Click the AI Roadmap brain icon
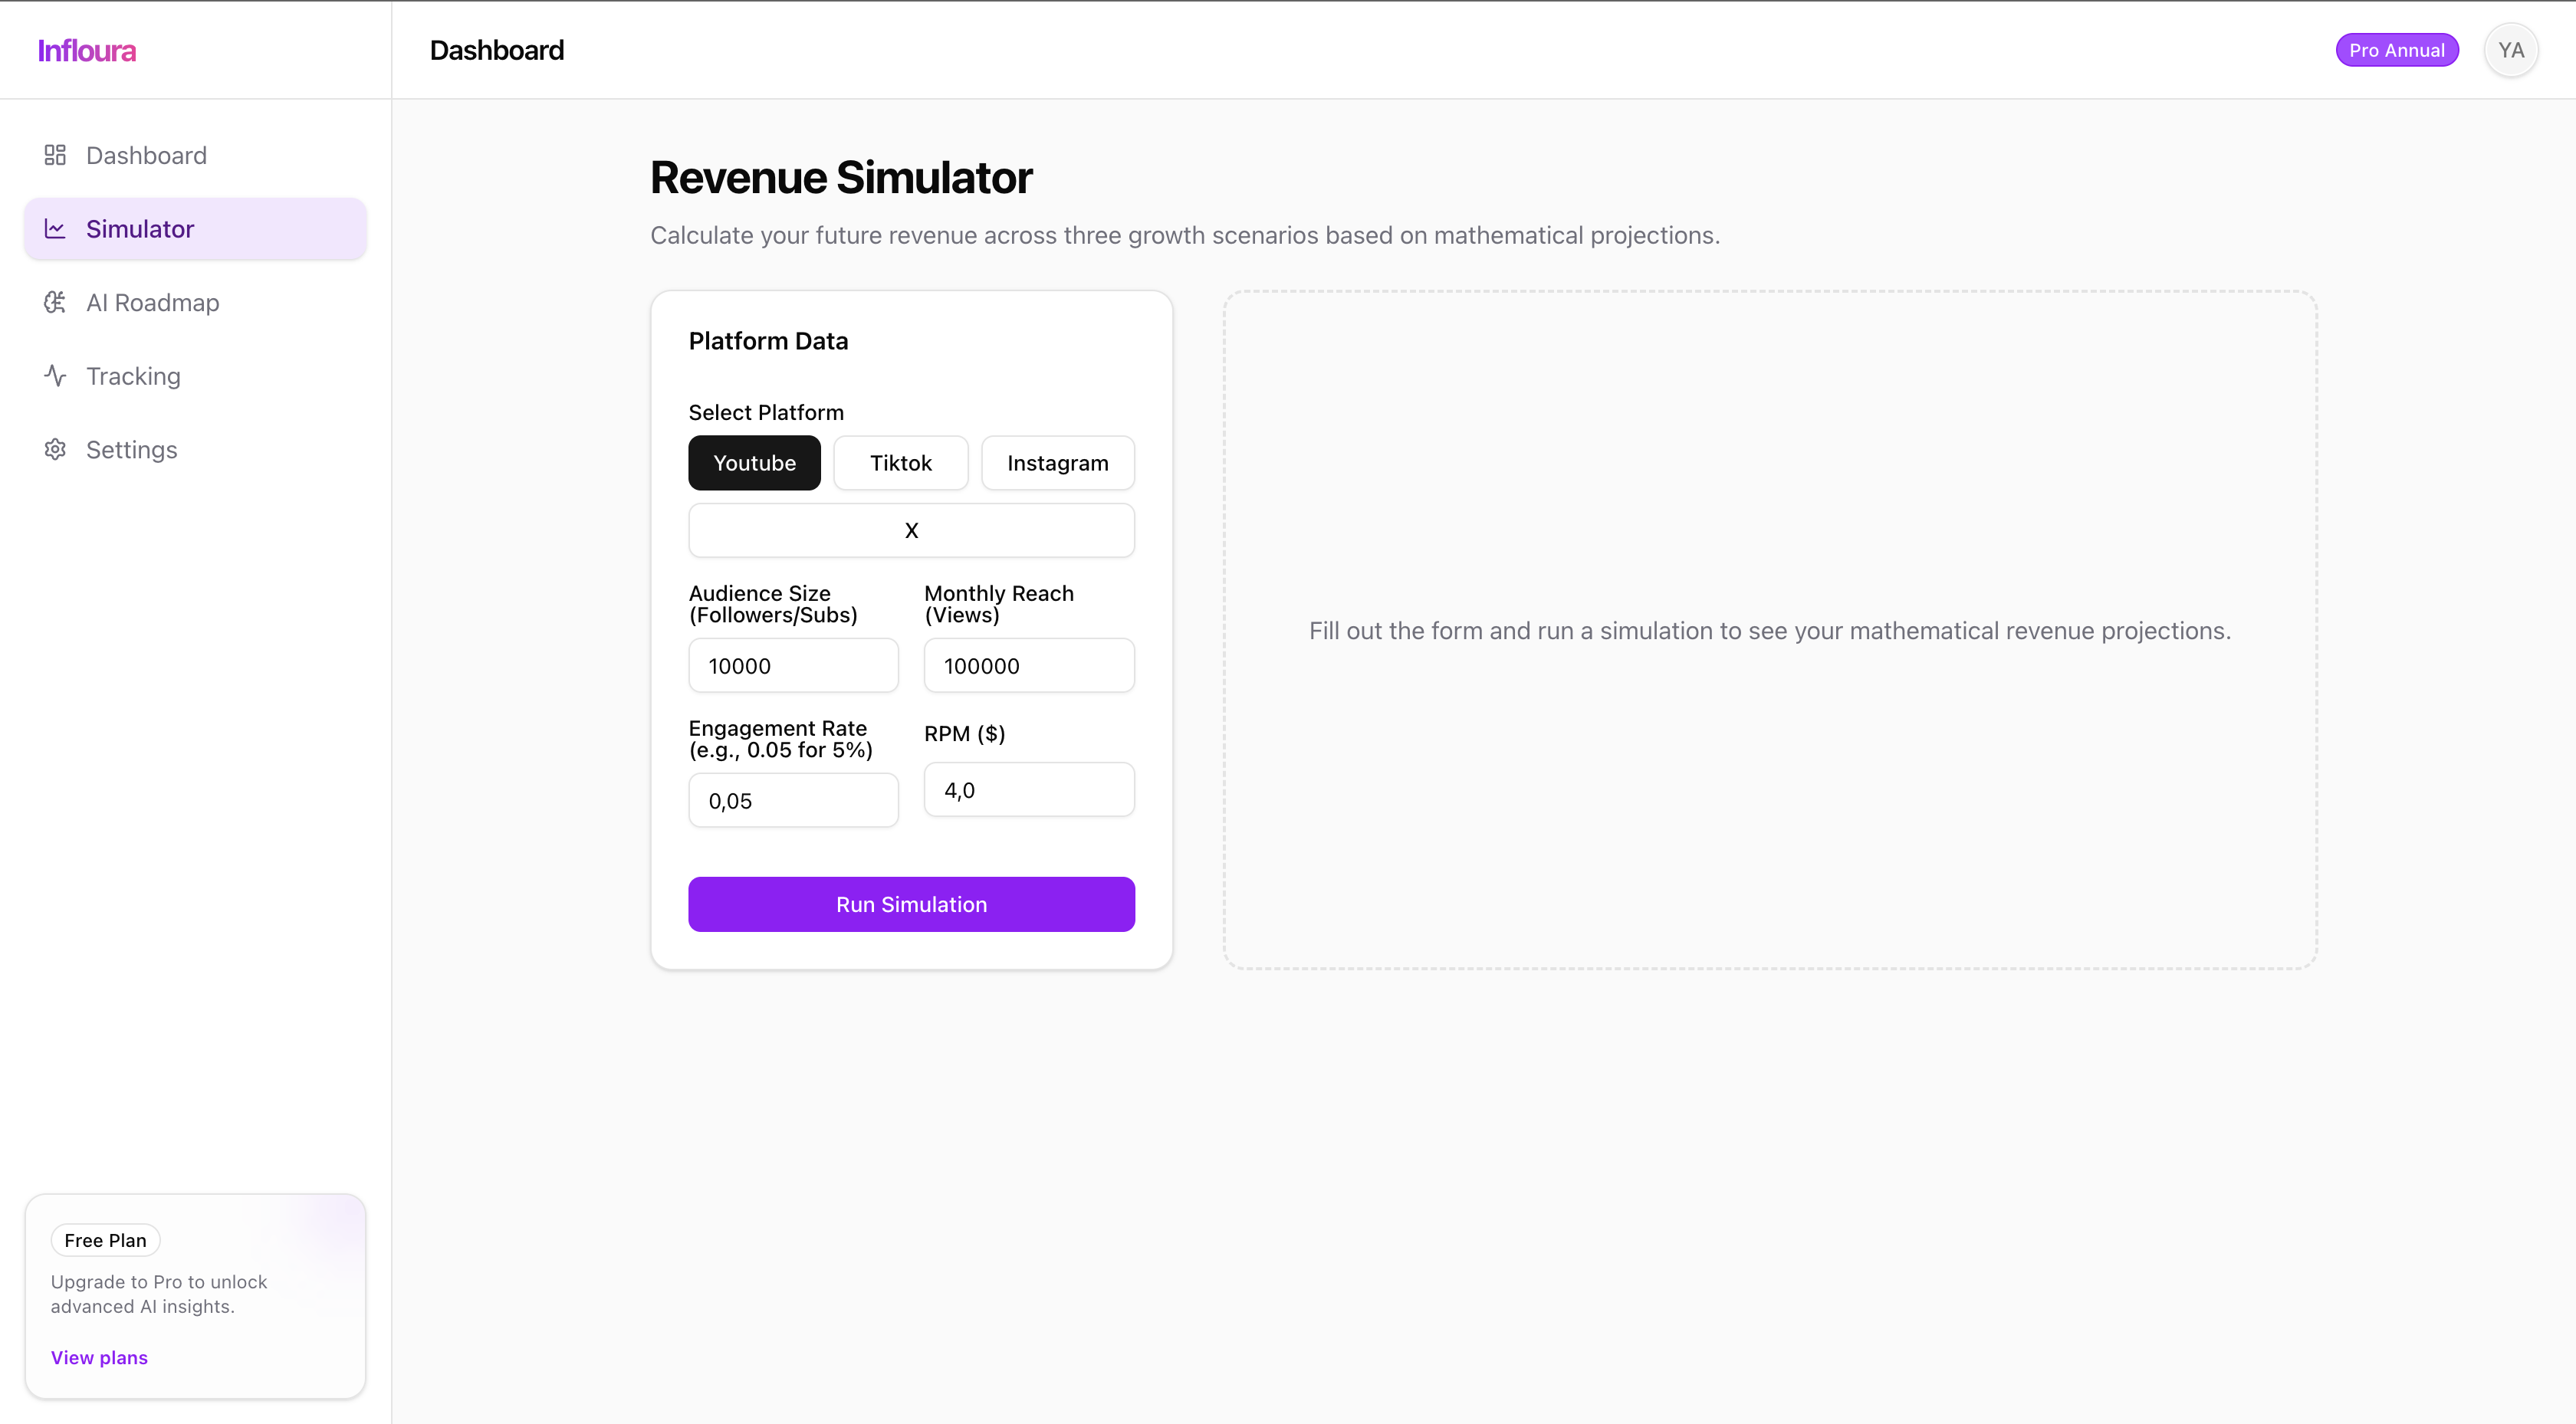Image resolution: width=2576 pixels, height=1424 pixels. click(x=55, y=302)
